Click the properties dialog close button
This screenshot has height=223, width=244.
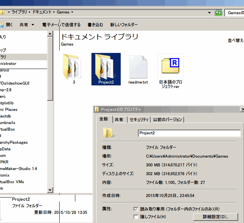pos(242,109)
